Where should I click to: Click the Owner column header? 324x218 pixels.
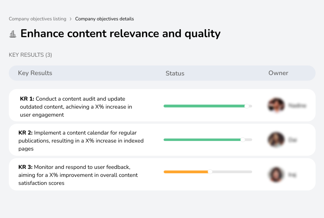click(278, 73)
